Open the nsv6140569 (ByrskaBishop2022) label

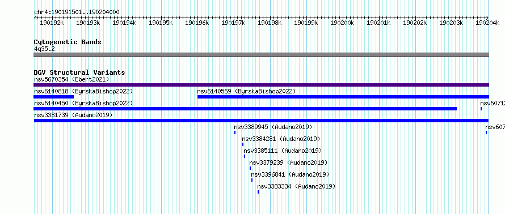pos(246,91)
